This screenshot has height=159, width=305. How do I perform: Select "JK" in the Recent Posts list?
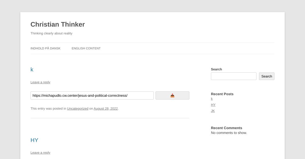click(x=213, y=111)
